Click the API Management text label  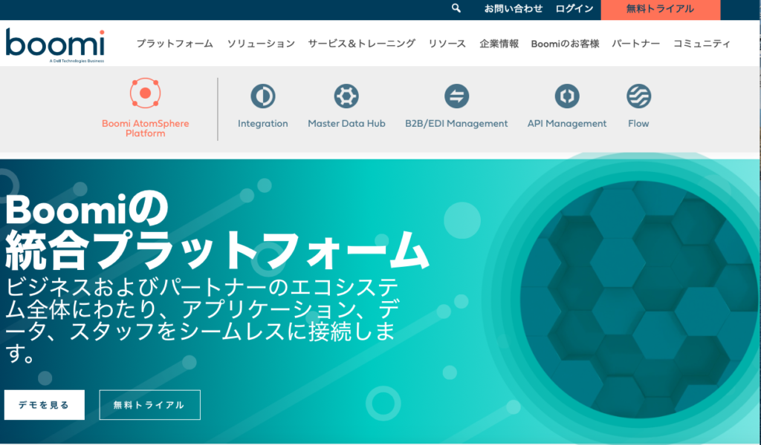tap(567, 123)
